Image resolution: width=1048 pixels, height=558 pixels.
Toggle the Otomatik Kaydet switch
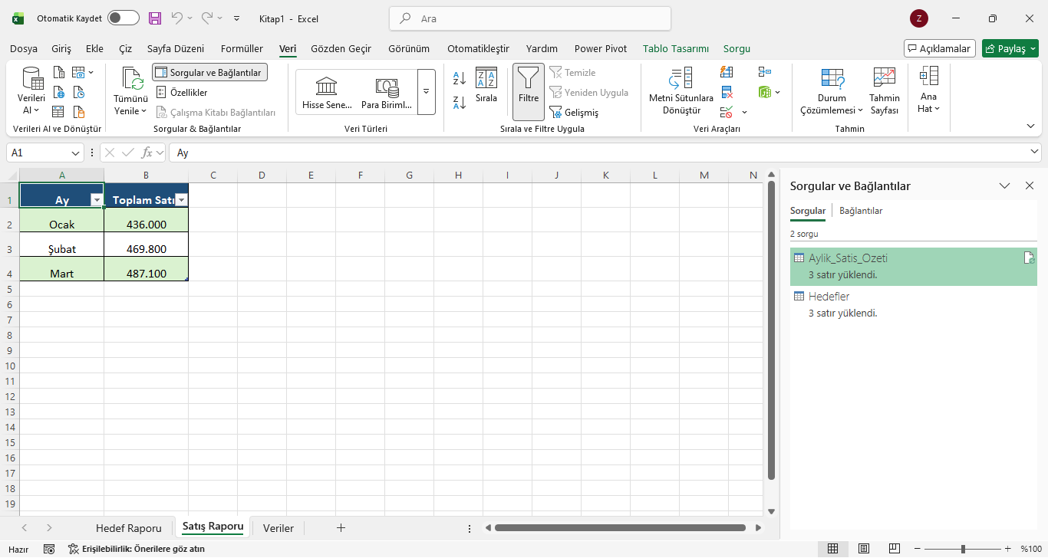click(x=124, y=18)
